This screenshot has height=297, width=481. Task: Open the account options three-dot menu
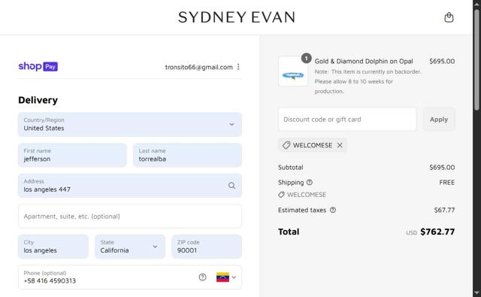pos(238,67)
